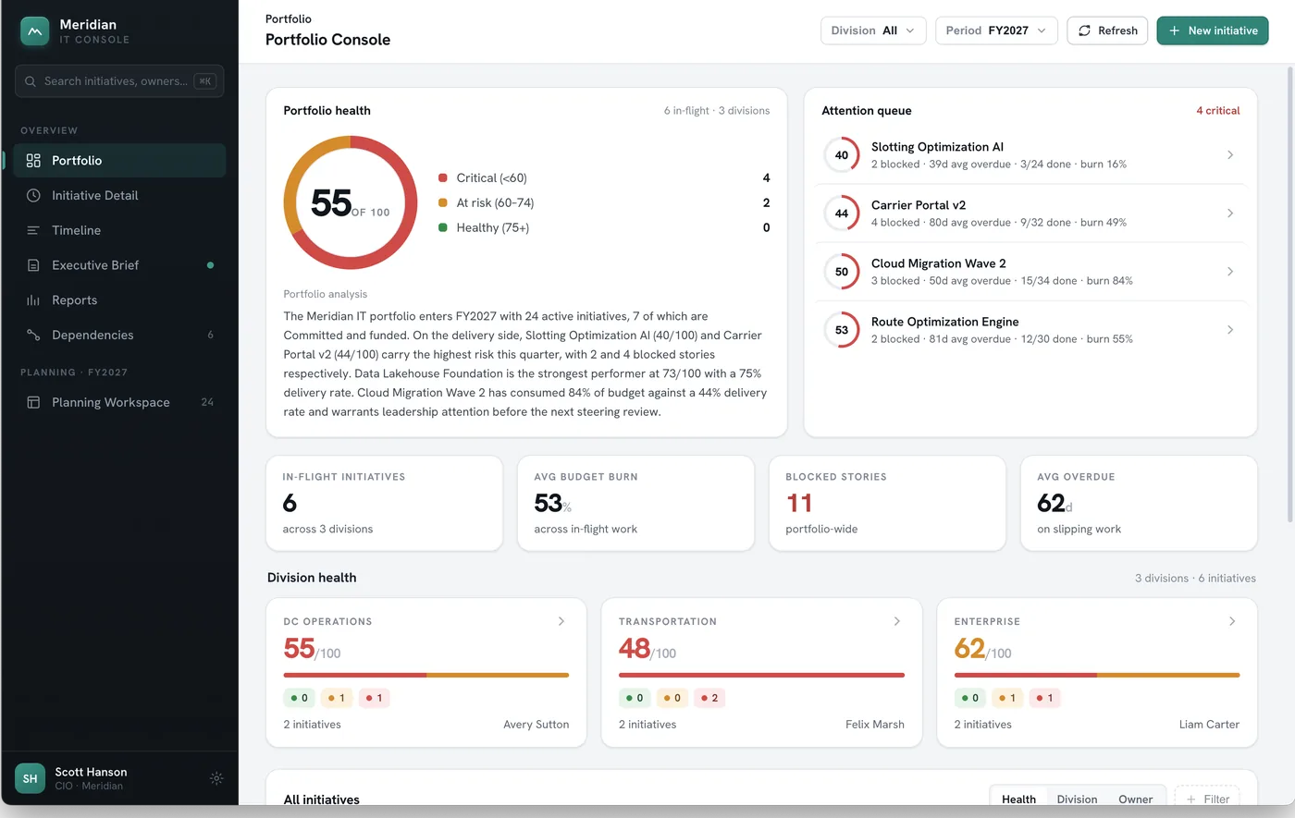Go to Portfolio in sidebar
The image size is (1295, 818).
pos(119,161)
